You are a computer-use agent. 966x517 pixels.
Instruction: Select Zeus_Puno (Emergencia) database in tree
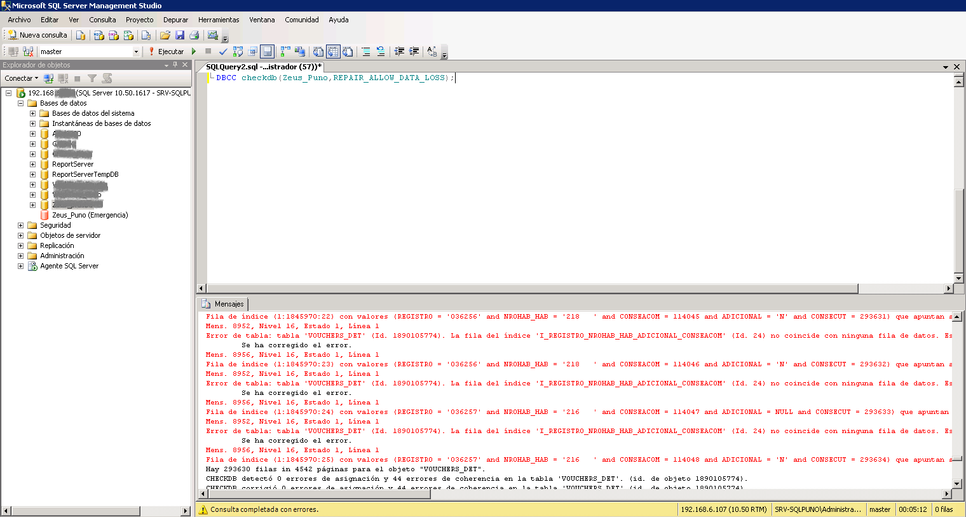coord(90,215)
